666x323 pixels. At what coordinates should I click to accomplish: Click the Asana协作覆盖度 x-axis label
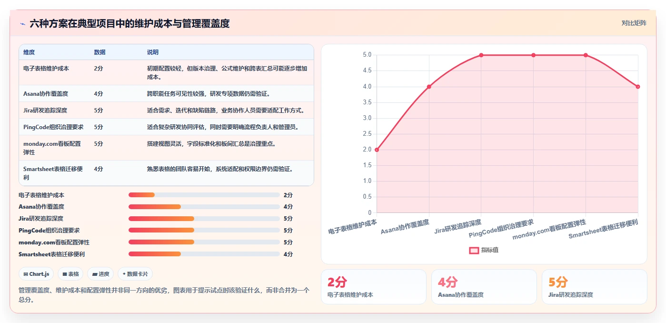(x=405, y=227)
